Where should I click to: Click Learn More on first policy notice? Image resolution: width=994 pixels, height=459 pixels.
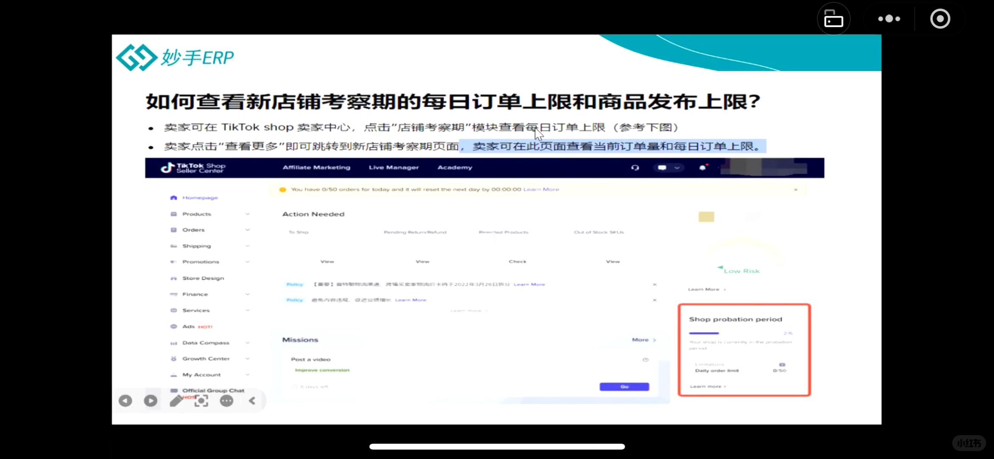(529, 284)
